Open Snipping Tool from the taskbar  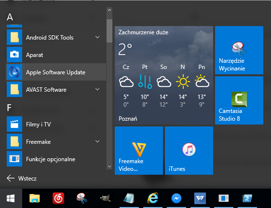(x=82, y=198)
